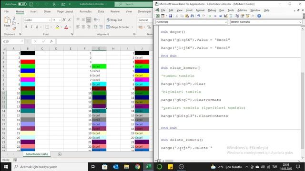Image resolution: width=305 pixels, height=171 pixels.
Task: Open the Formulas ribbon tab
Action: tap(86, 11)
